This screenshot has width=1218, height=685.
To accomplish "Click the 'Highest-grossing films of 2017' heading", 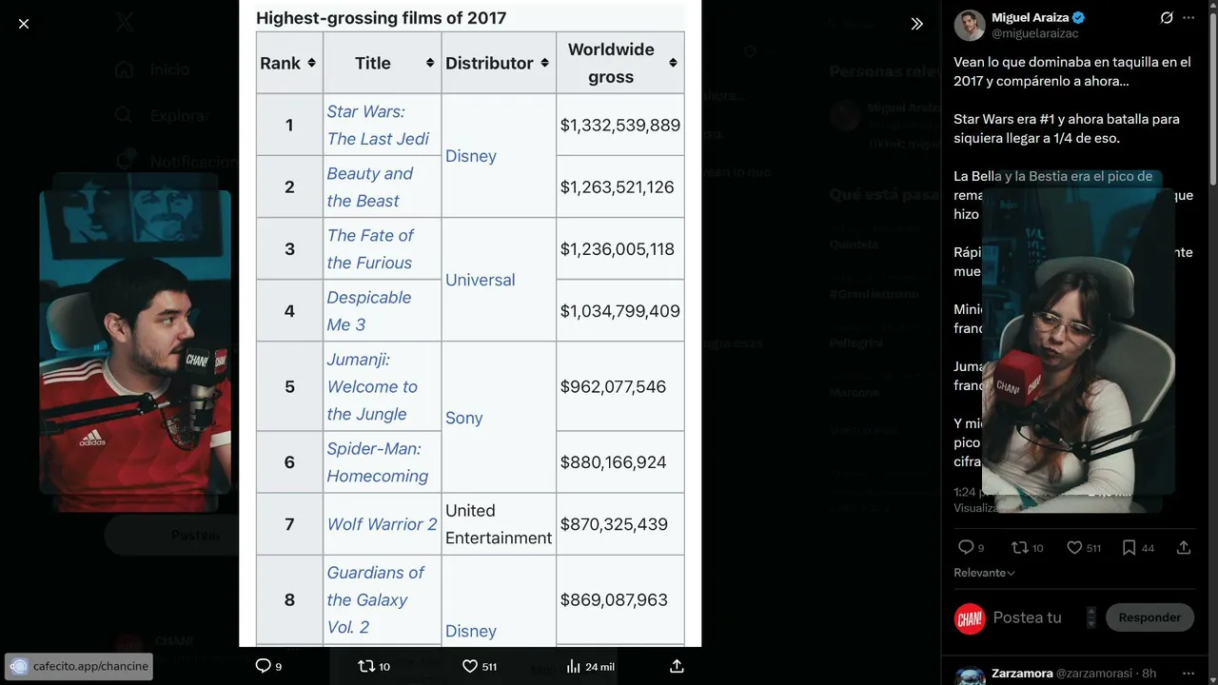I will click(x=381, y=18).
